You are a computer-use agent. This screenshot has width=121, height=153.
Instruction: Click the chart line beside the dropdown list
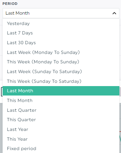(x=120, y=137)
